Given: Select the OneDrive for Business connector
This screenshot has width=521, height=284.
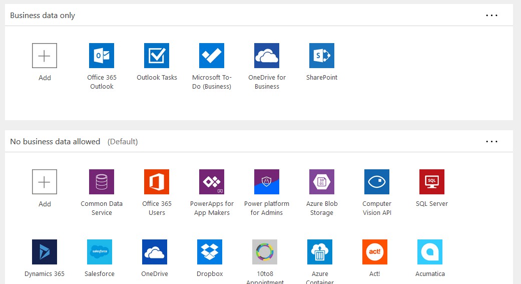Looking at the screenshot, I should 267,56.
